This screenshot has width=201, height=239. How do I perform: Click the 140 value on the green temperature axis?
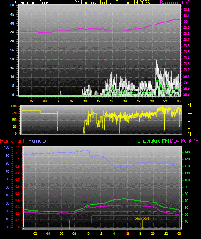pos(188,152)
